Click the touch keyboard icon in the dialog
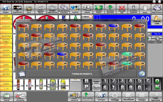 point(22,74)
